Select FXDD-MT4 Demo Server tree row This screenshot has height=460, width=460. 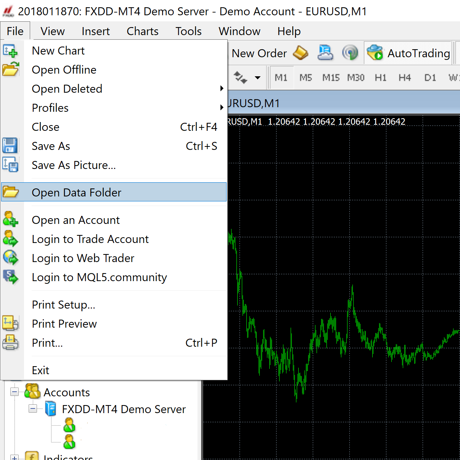click(124, 409)
